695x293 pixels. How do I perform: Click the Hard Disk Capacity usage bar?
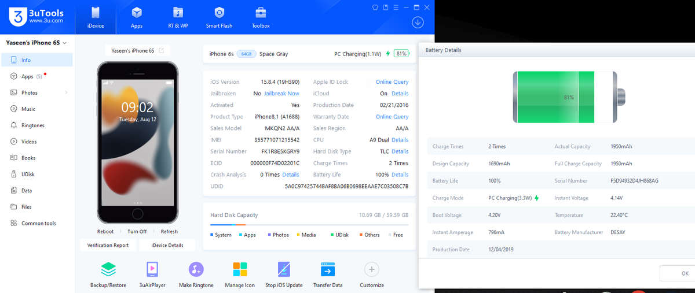click(309, 225)
